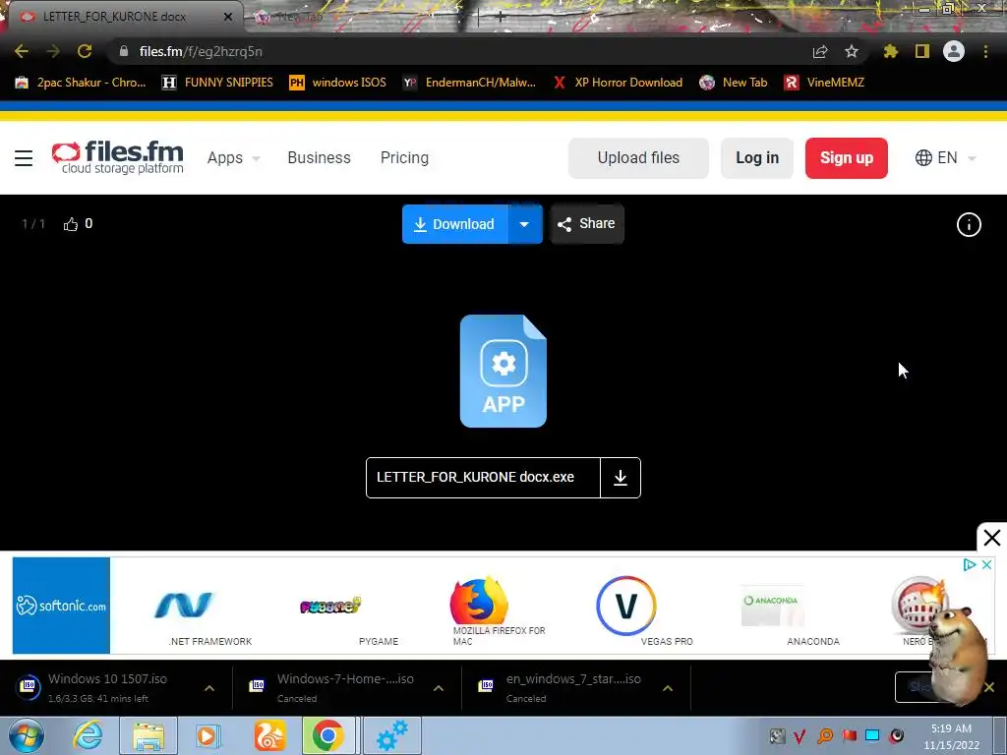Screen dimensions: 1007x755
Task: Launch Internet Explorer from the taskbar
Action: coord(88,735)
